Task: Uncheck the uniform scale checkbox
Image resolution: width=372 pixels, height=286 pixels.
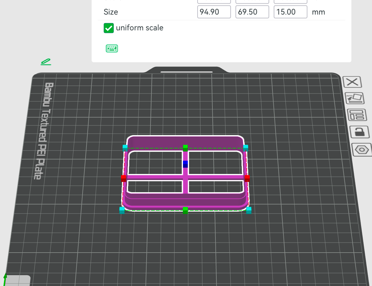Action: [x=109, y=28]
